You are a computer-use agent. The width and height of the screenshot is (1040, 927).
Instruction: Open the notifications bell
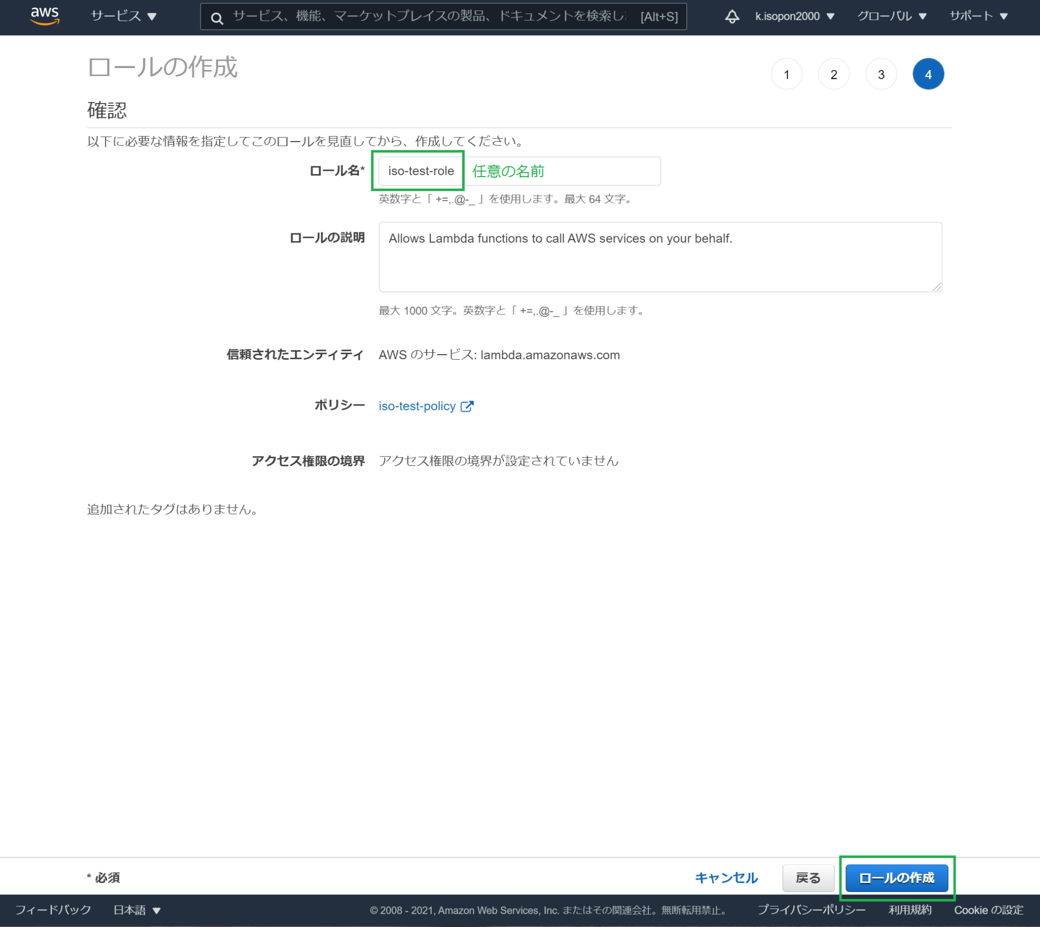coord(733,16)
